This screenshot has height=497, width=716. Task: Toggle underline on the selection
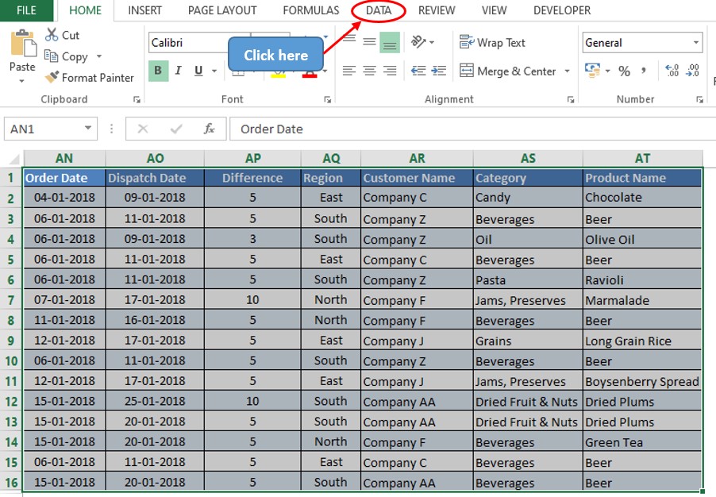coord(198,70)
